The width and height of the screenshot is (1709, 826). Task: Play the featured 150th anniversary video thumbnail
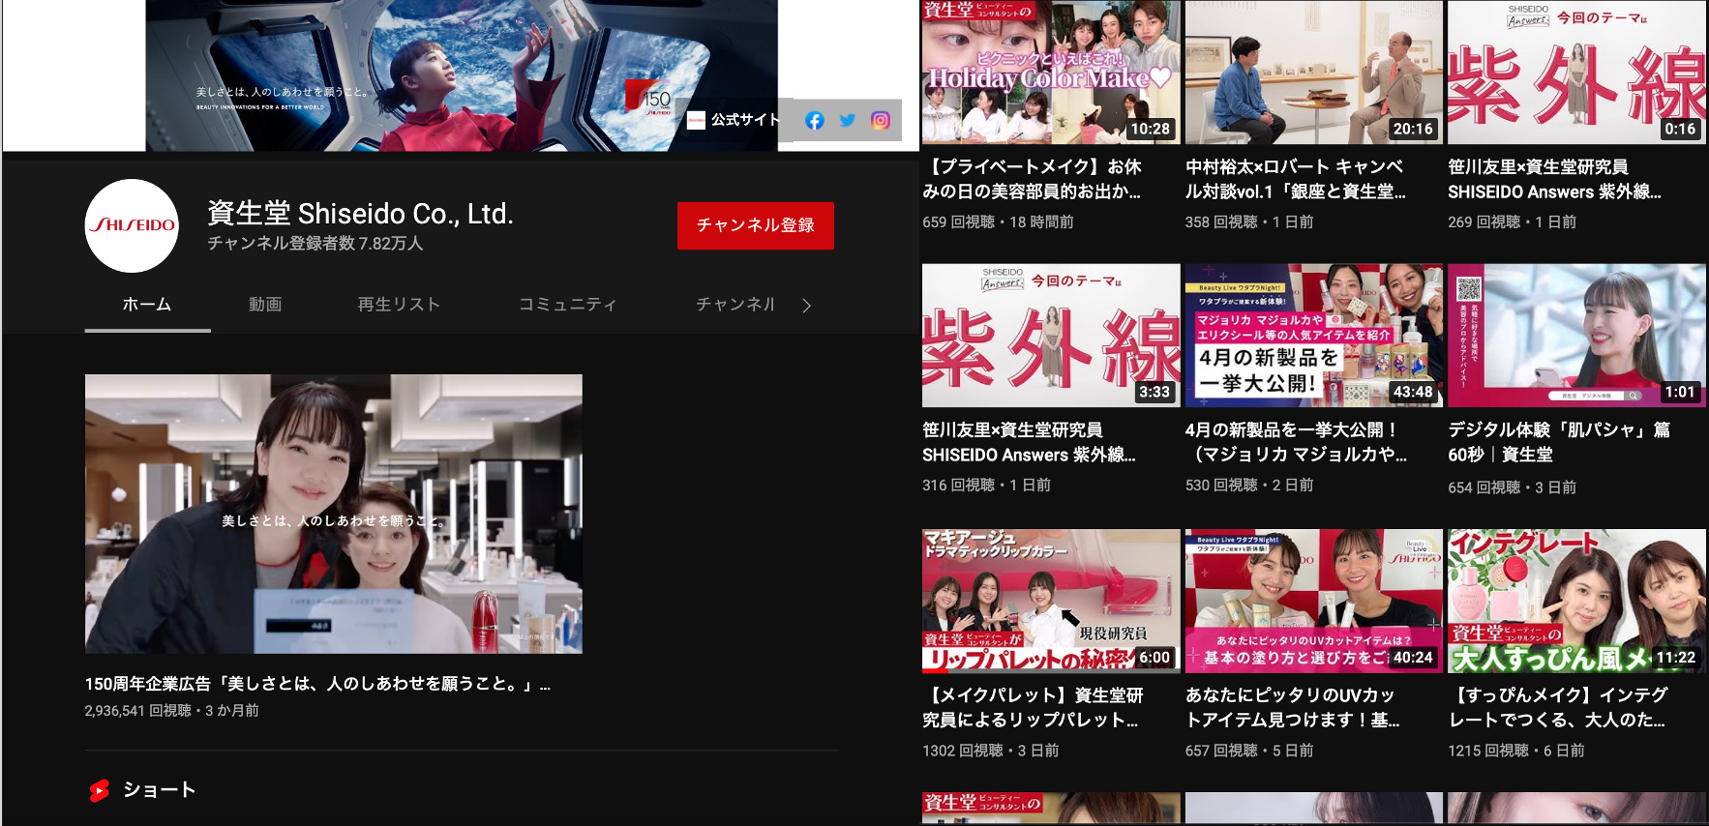pos(333,514)
